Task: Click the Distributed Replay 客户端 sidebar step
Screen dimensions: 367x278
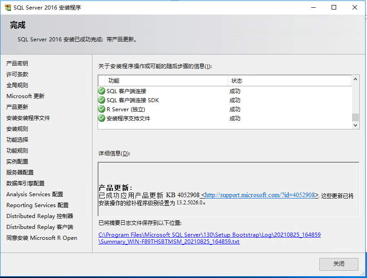Action: click(x=40, y=227)
